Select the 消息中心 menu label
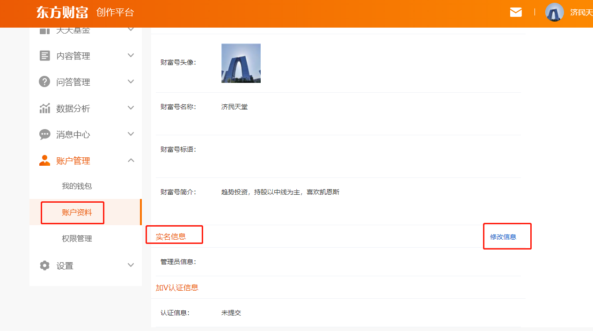Image resolution: width=593 pixels, height=331 pixels. [73, 135]
